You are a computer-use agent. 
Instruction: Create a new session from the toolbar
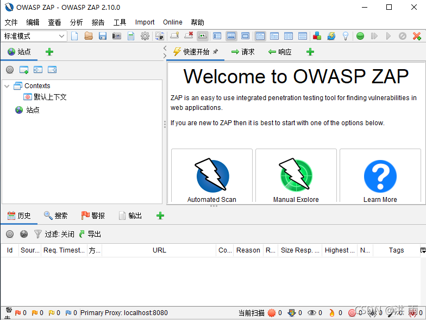tap(74, 36)
